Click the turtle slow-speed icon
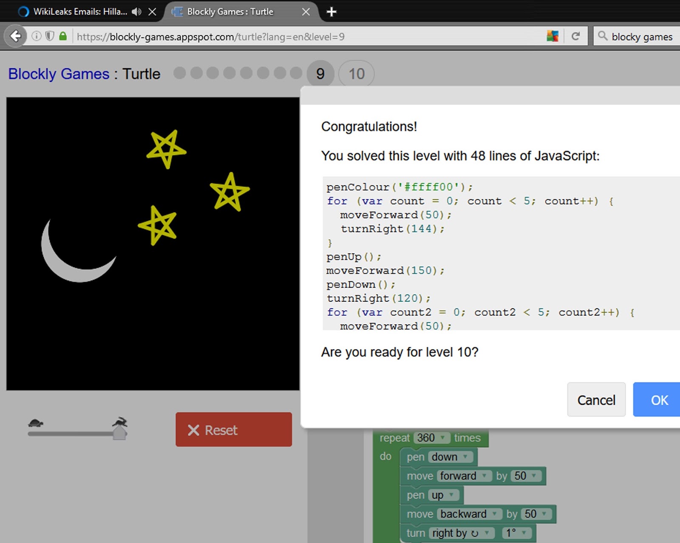This screenshot has height=543, width=680. click(36, 423)
